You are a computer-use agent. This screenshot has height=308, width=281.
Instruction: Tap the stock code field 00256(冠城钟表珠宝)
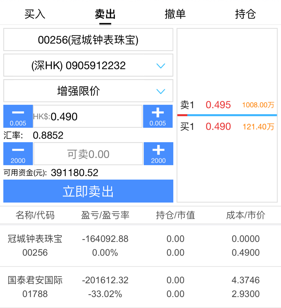(x=88, y=40)
